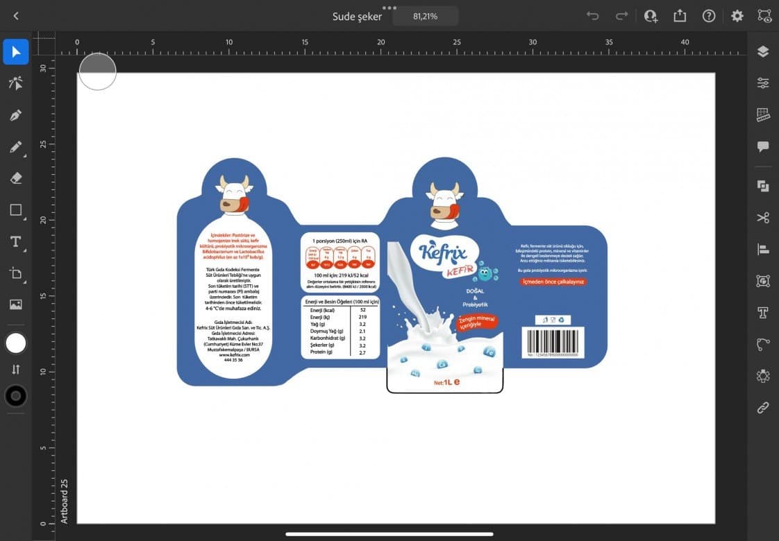779x541 pixels.
Task: Open the three-dot menu above the title
Action: point(389,8)
